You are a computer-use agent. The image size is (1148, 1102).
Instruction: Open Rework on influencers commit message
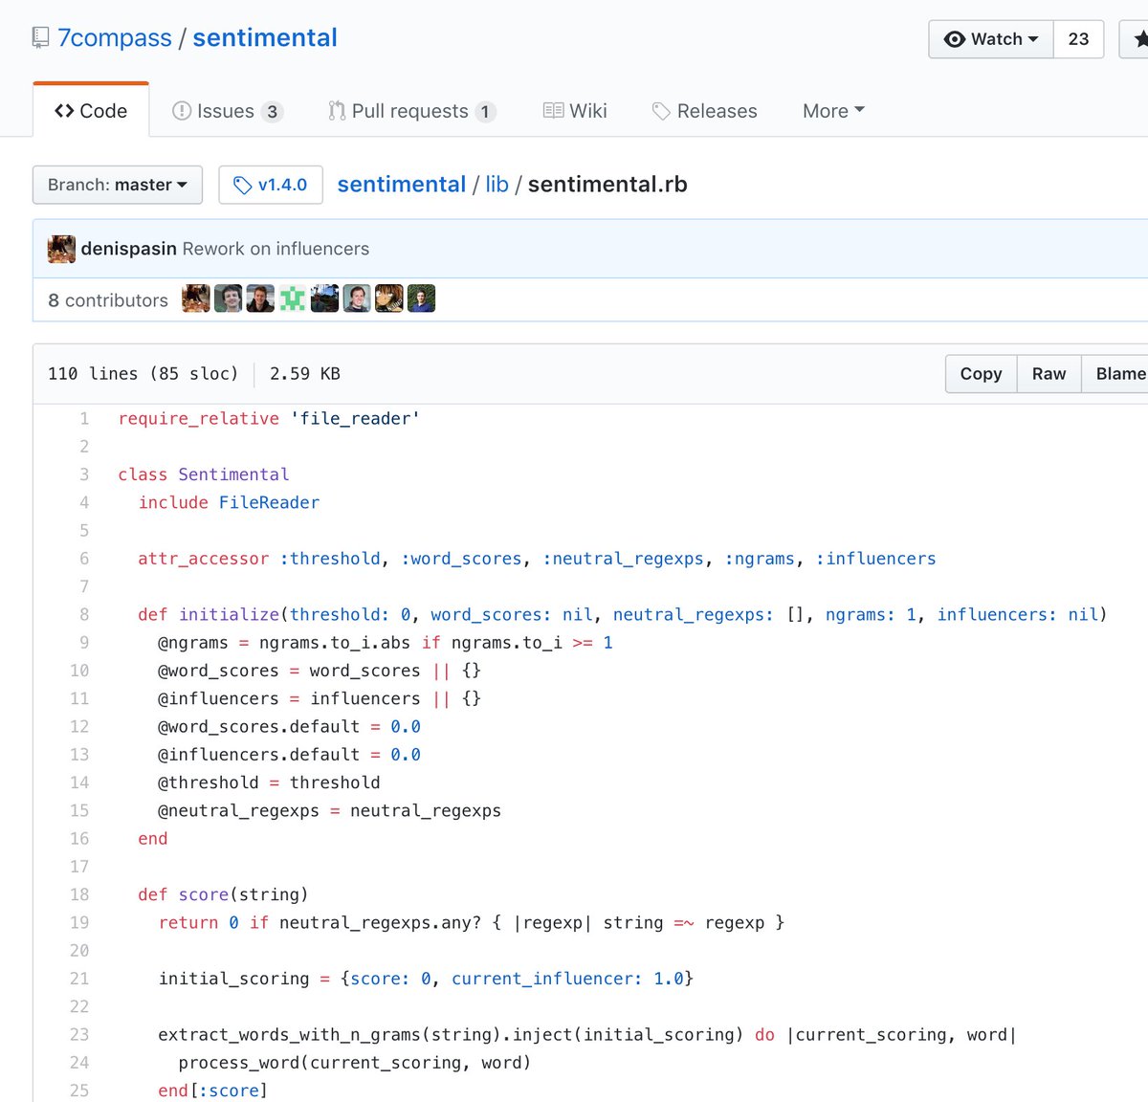click(x=276, y=249)
